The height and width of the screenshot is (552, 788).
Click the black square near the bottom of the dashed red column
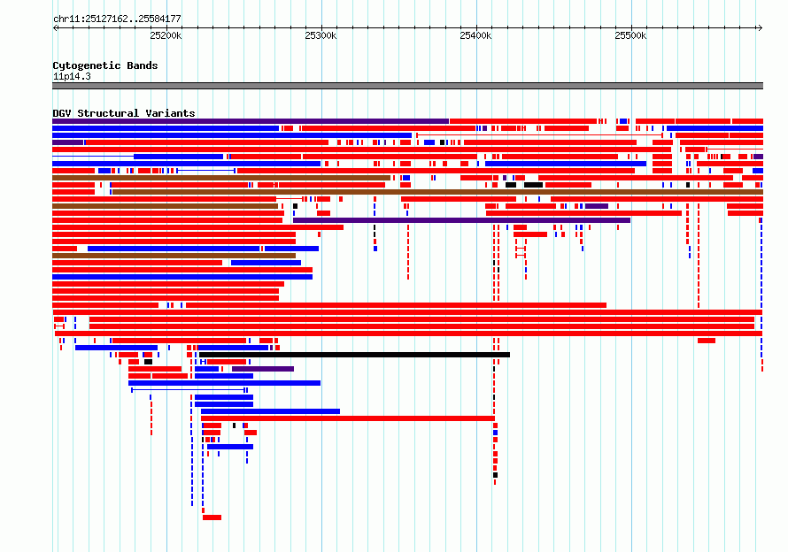[495, 475]
